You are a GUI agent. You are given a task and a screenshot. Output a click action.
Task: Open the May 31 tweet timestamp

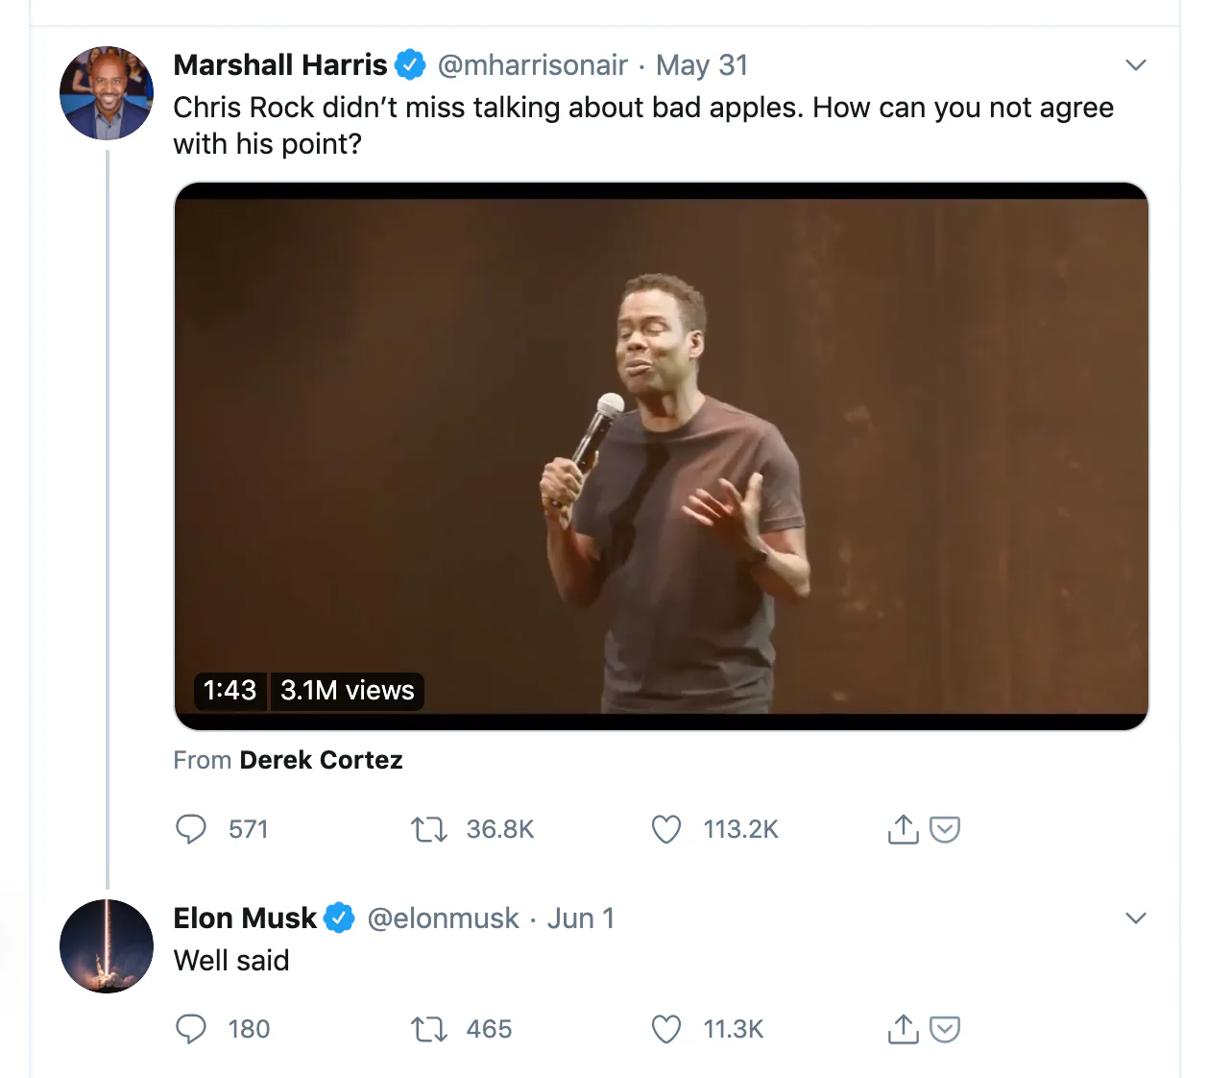click(x=702, y=65)
